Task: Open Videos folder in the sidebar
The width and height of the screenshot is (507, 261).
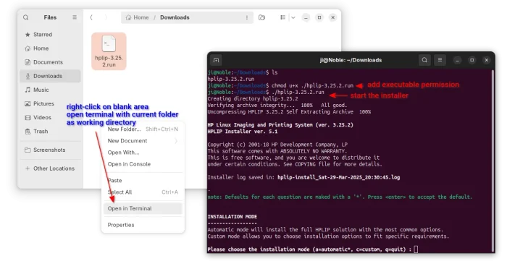Action: coord(51,117)
